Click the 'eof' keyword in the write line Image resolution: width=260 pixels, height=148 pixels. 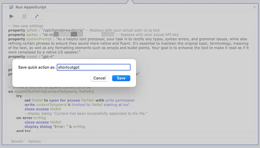[126, 105]
